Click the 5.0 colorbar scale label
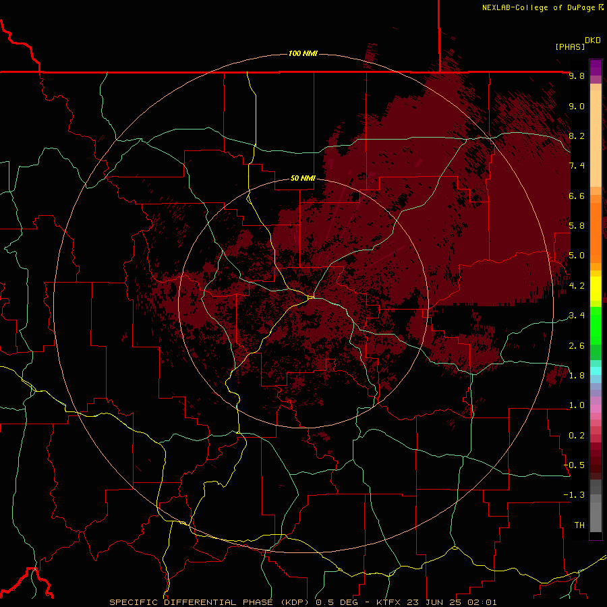 [x=577, y=256]
